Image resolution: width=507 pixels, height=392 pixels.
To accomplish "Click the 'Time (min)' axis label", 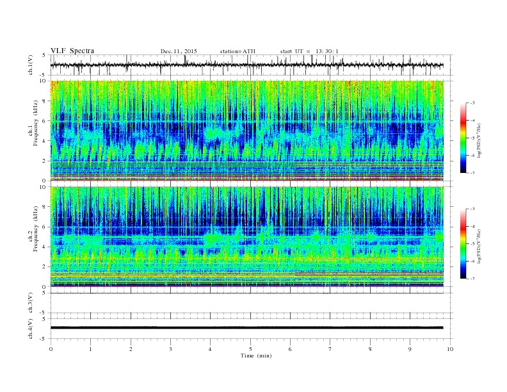I will (256, 355).
